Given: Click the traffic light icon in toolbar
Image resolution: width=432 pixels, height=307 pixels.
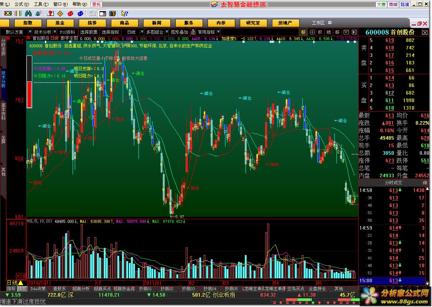Looking at the screenshot, I should pyautogui.click(x=8, y=14).
